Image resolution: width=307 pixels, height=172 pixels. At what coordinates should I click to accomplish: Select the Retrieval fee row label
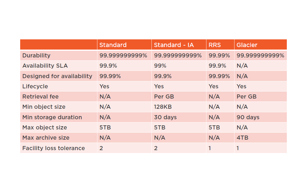pos(40,96)
